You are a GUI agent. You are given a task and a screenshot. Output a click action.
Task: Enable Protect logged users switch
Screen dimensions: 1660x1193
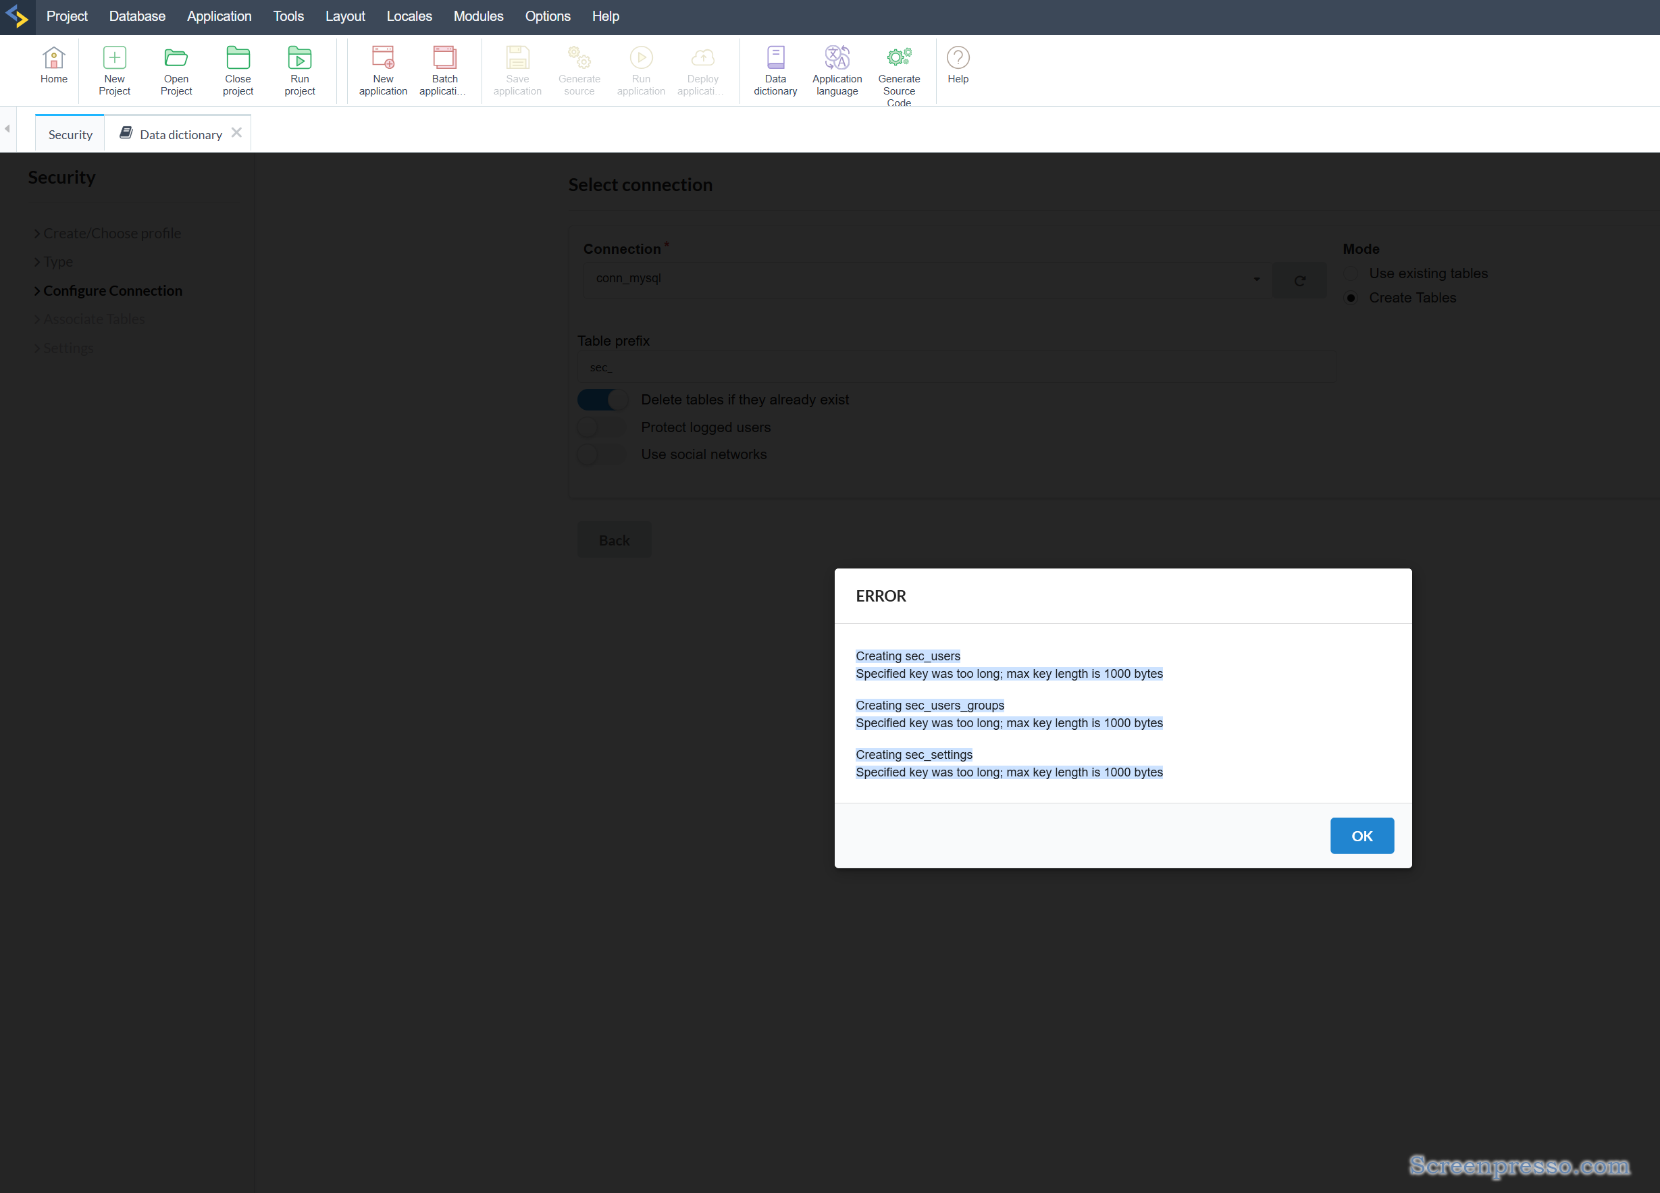point(602,427)
